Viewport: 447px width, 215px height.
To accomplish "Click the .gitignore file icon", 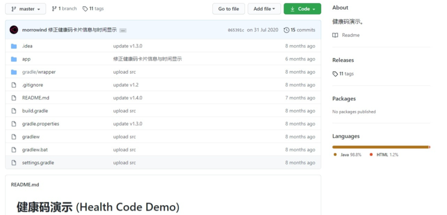I will 14,85.
